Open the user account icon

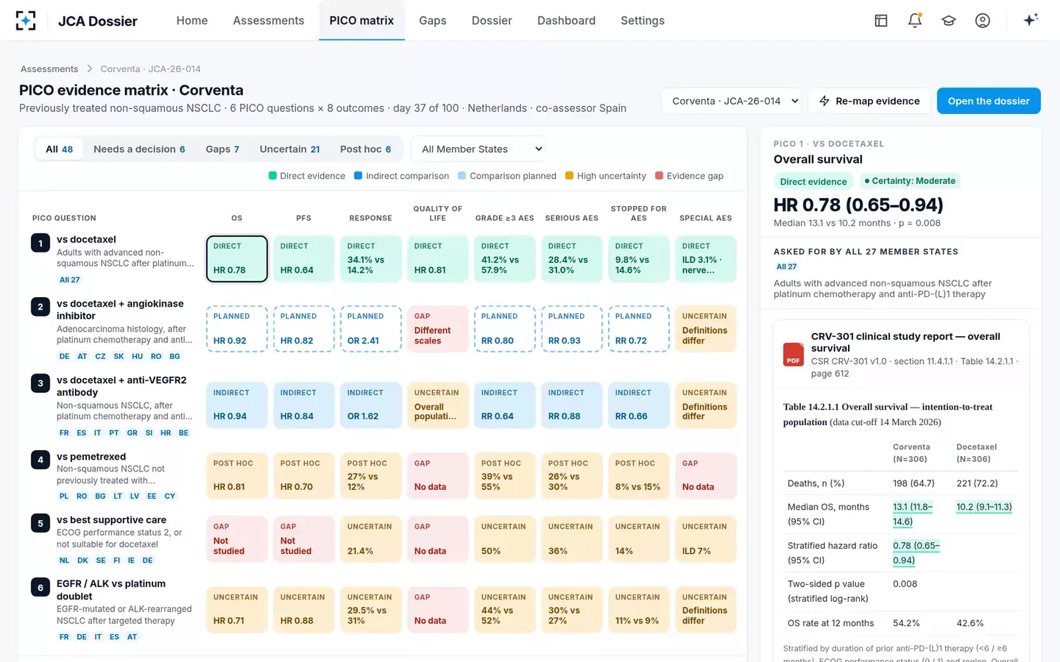point(983,21)
